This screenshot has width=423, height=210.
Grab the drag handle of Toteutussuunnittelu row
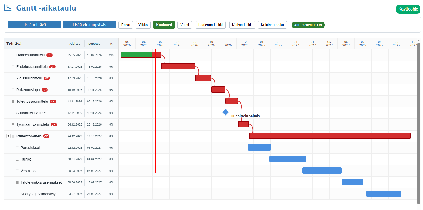pos(13,101)
